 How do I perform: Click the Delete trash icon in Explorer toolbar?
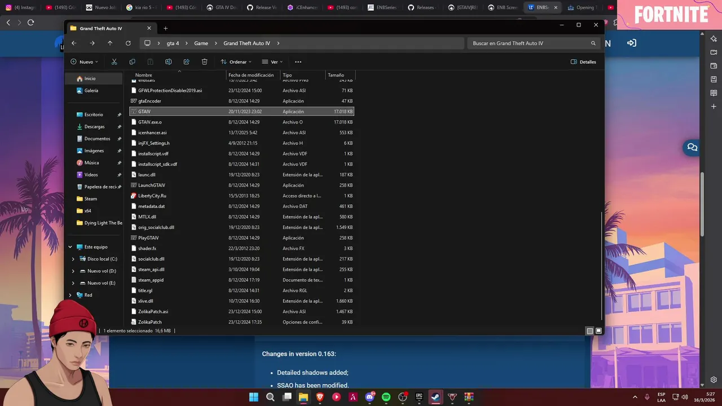tap(204, 62)
